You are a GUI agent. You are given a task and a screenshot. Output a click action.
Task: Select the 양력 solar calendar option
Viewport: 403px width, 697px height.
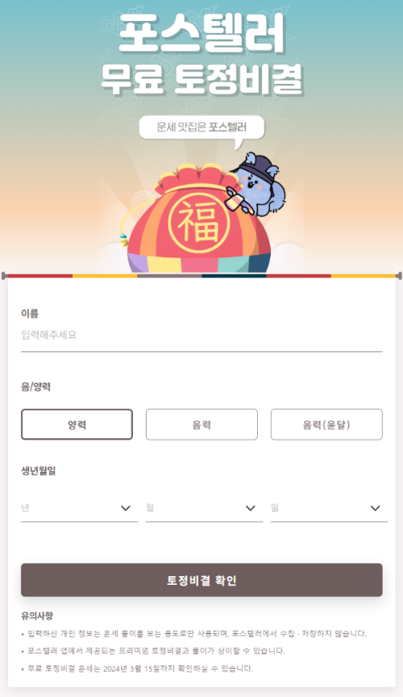tap(77, 424)
